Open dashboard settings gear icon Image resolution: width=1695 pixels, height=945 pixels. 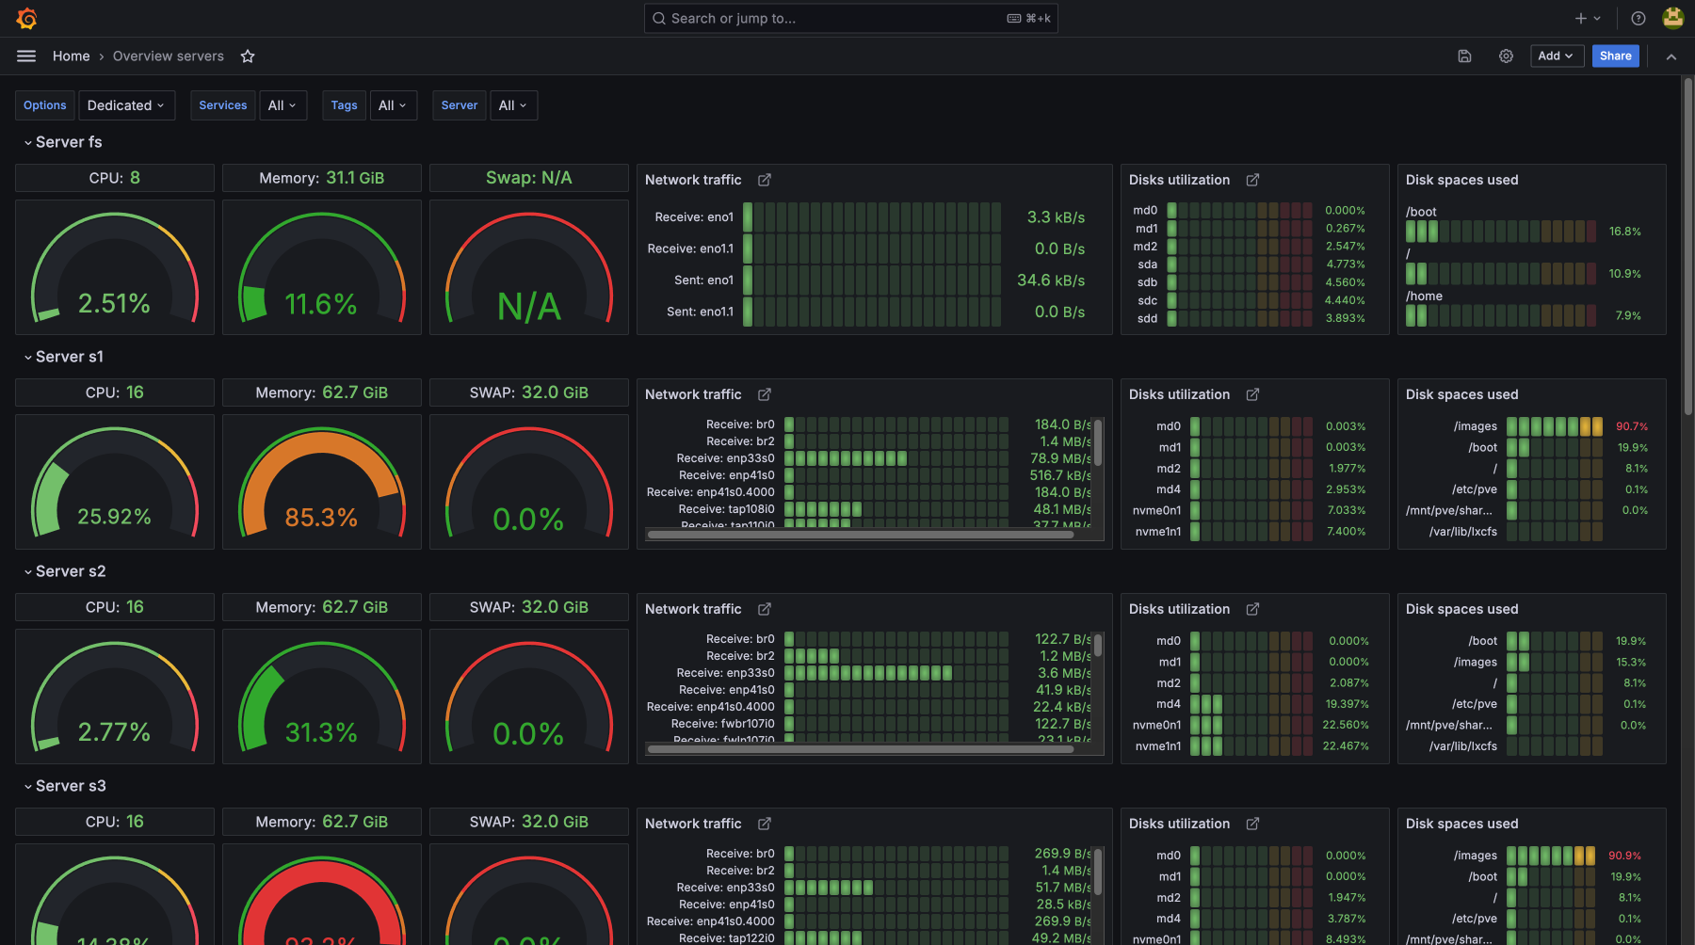click(x=1506, y=56)
